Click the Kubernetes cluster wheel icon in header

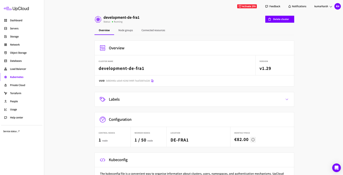point(98,19)
